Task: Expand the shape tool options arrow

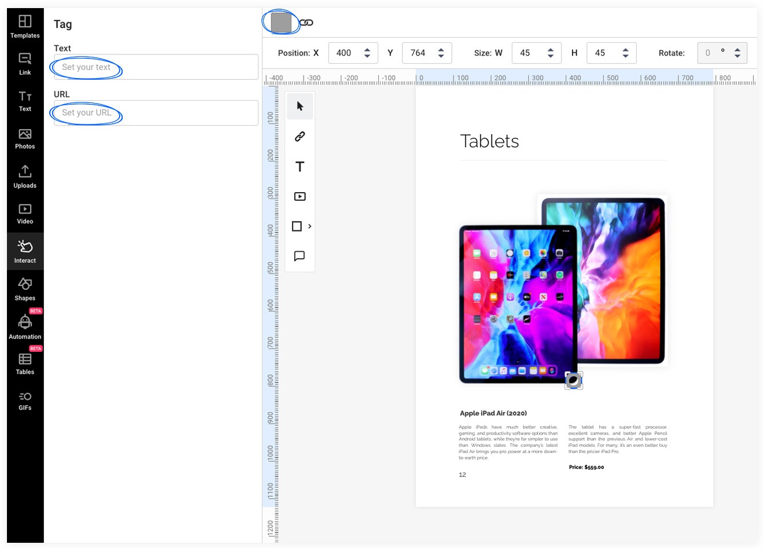Action: [310, 226]
